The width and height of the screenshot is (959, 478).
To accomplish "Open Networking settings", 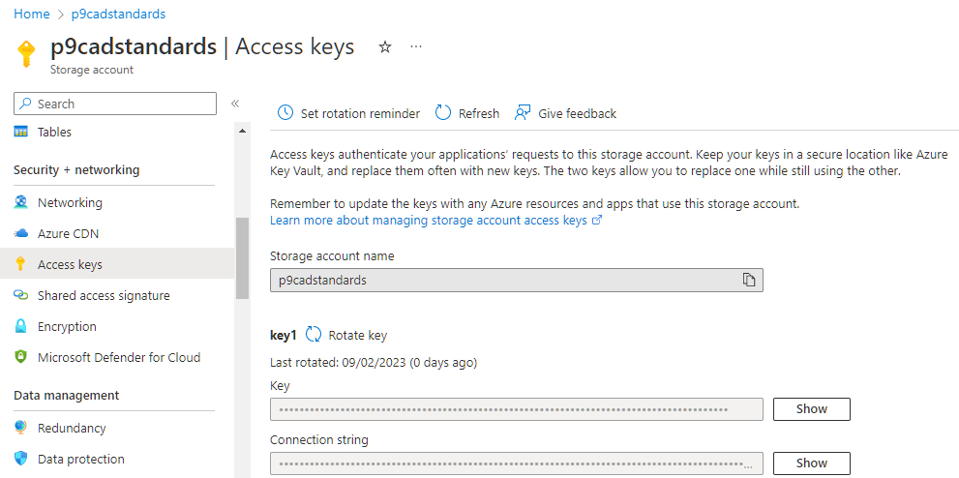I will (x=70, y=202).
